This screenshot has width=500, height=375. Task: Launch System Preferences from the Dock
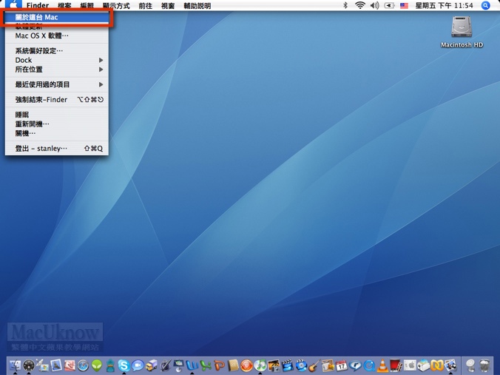410,365
